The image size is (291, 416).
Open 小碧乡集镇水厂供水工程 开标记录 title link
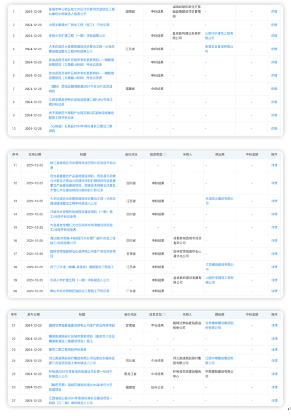point(79,25)
